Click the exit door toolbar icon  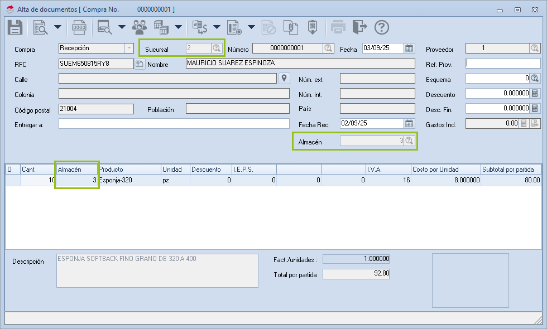pos(361,27)
